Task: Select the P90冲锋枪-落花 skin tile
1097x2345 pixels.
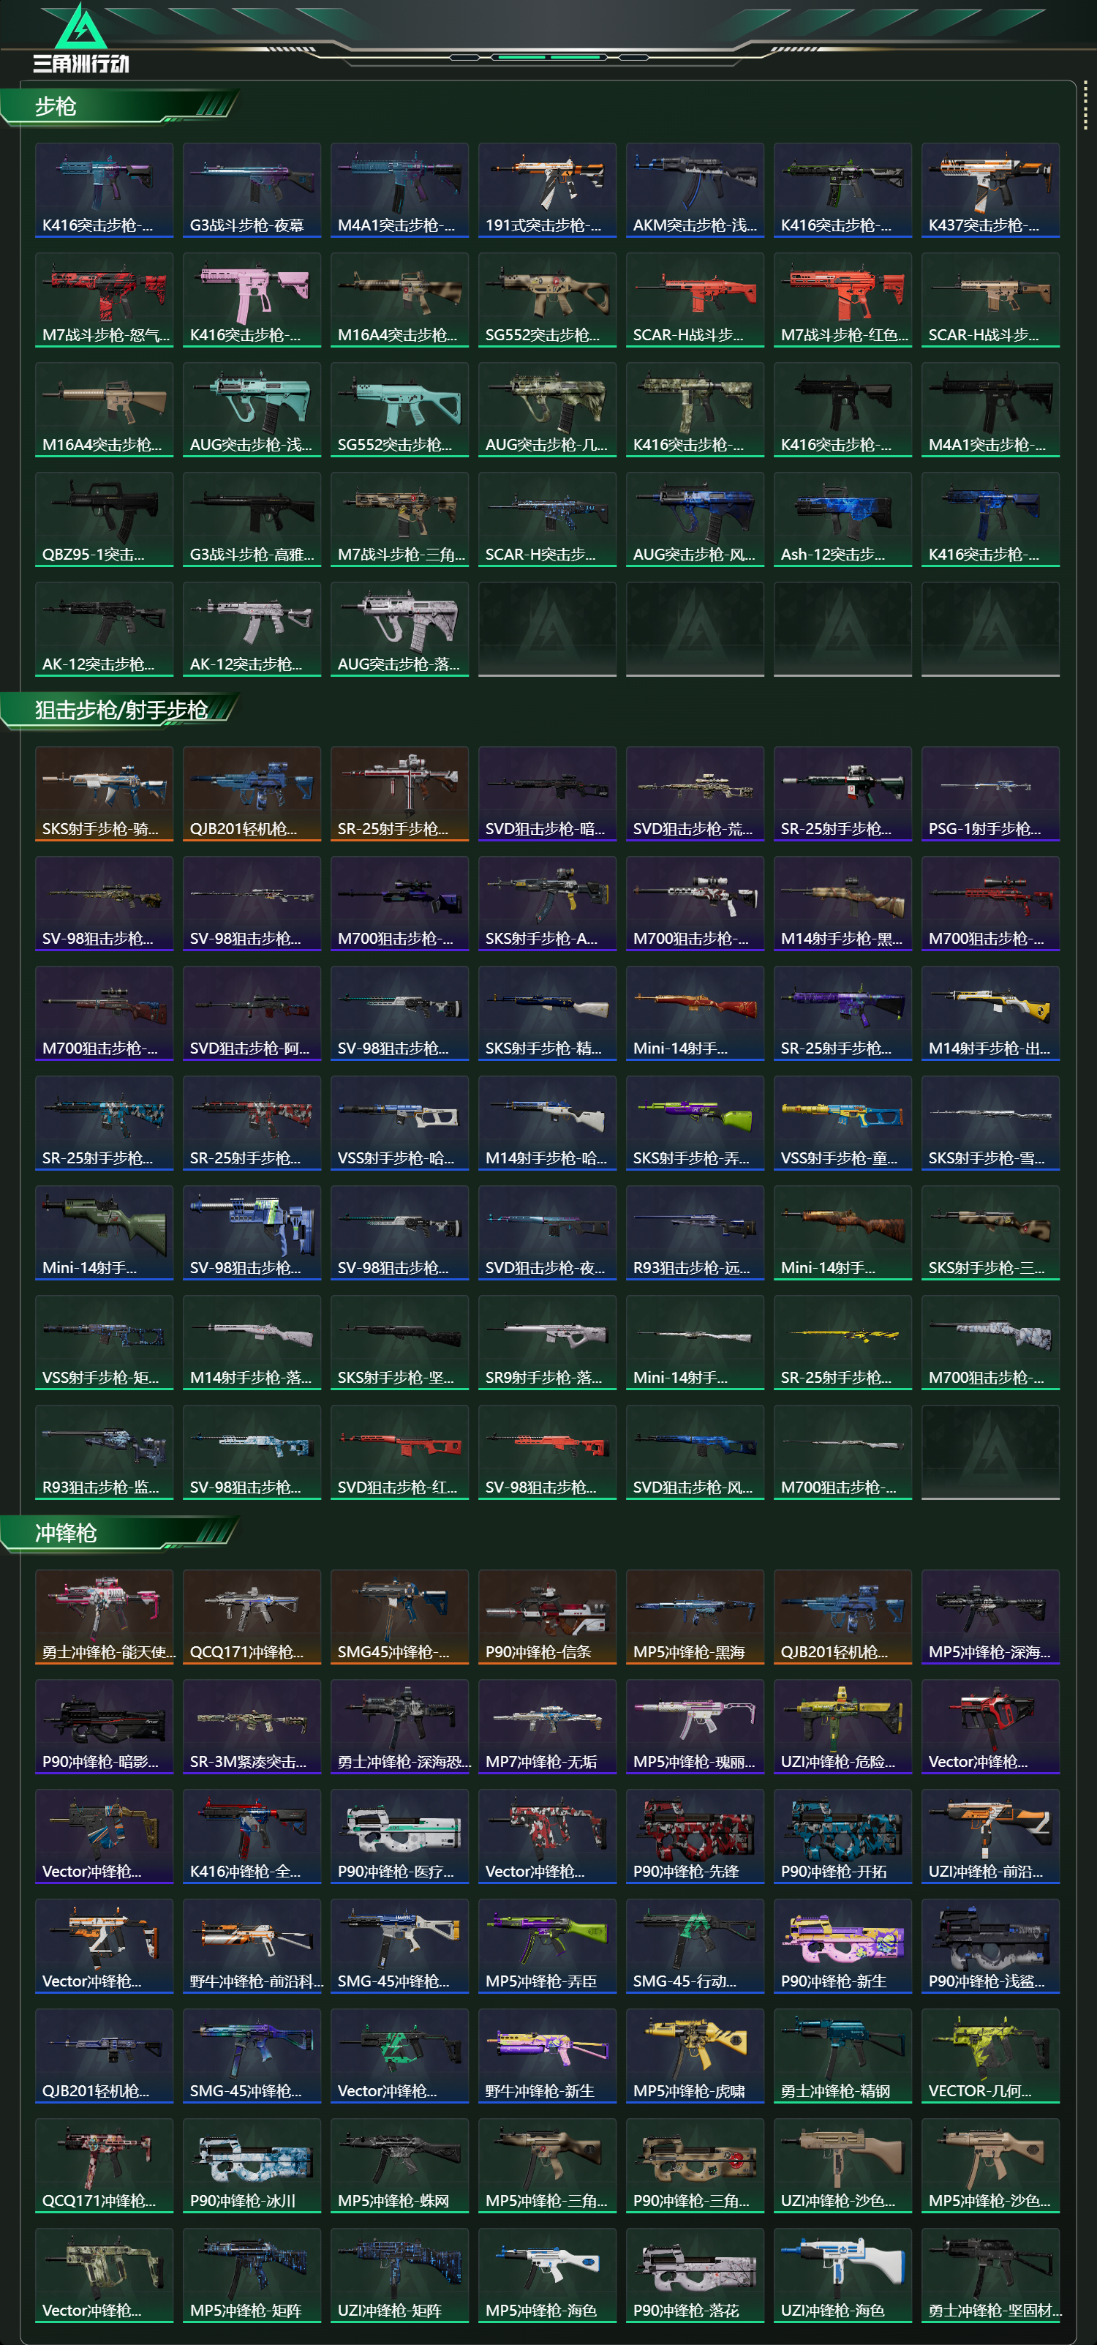Action: pos(695,2275)
